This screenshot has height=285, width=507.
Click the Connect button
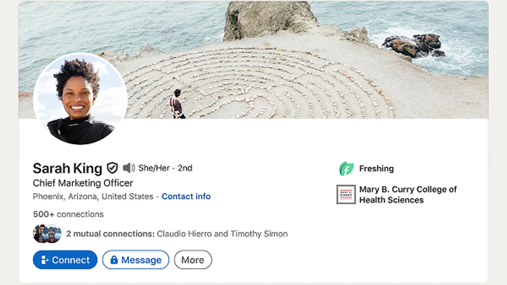click(65, 260)
